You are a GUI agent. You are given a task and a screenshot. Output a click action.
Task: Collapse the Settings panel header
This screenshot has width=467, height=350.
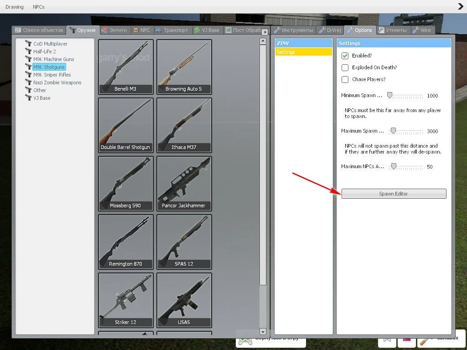pos(394,43)
